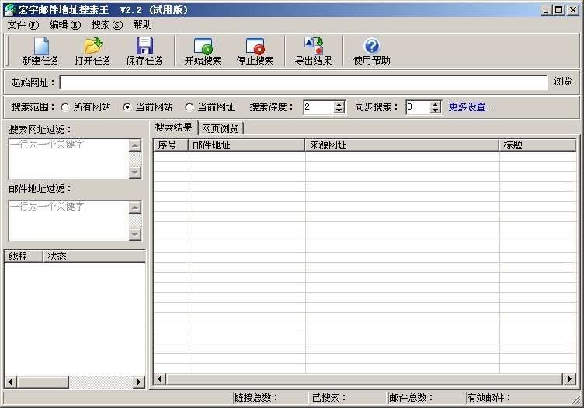Screen dimensions: 584x408
Task: Click inside the 搜索网址过滤 text area
Action: coord(69,159)
